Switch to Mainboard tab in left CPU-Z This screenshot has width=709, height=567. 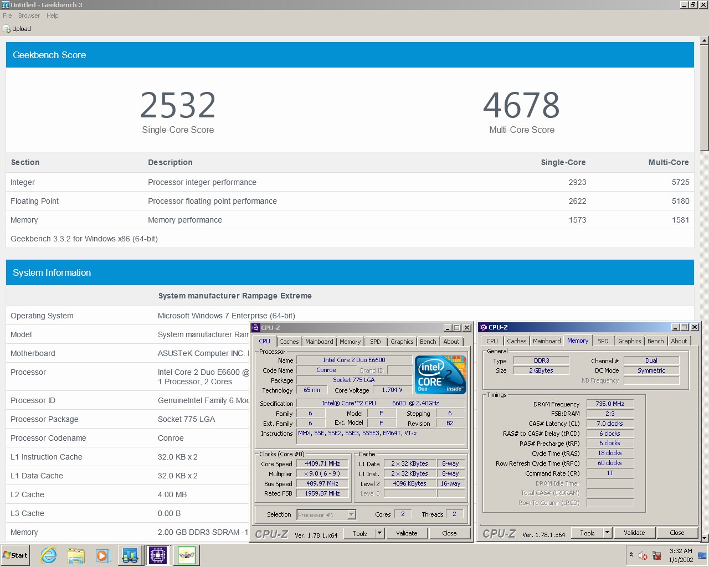[319, 342]
